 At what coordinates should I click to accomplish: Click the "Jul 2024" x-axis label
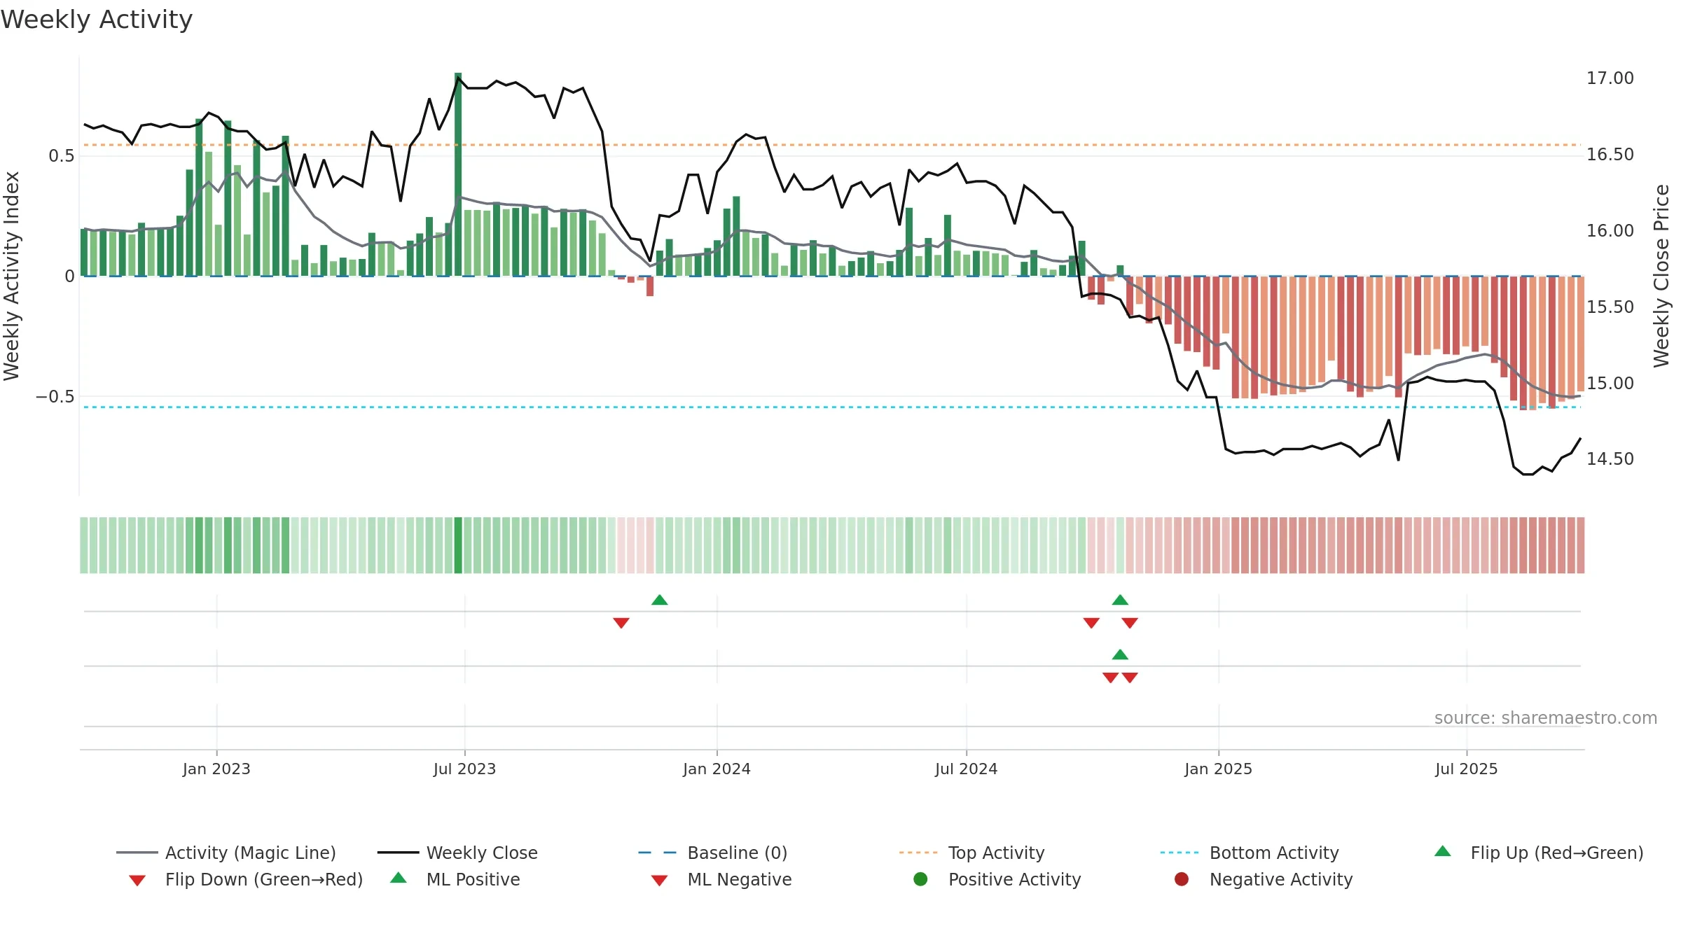[966, 769]
